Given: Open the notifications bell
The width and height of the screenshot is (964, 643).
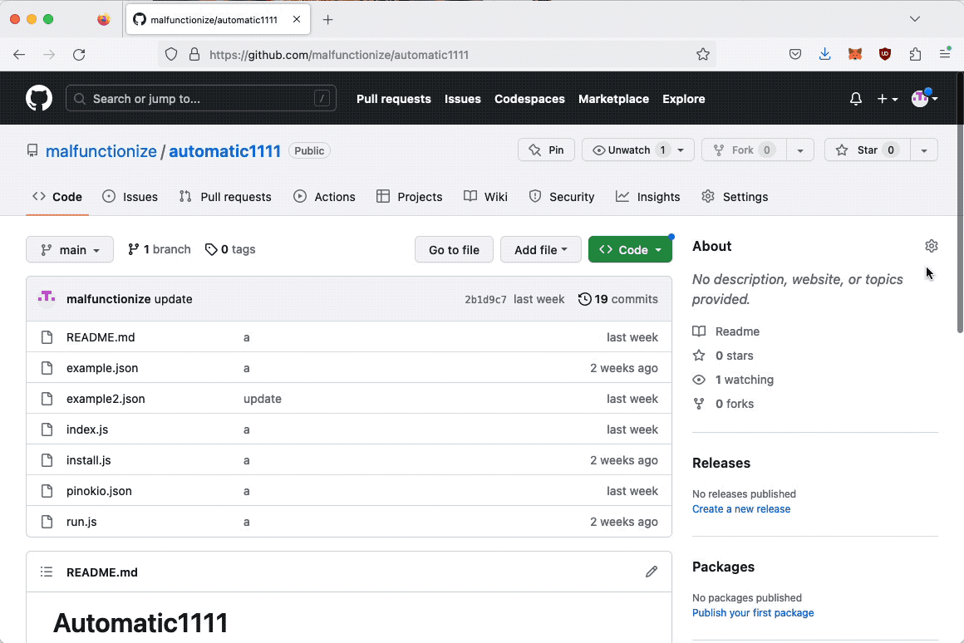Looking at the screenshot, I should pos(856,99).
